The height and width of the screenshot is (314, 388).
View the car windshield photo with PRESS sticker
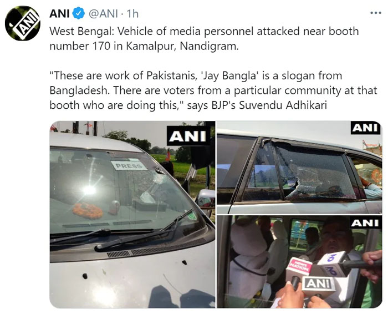(x=132, y=215)
